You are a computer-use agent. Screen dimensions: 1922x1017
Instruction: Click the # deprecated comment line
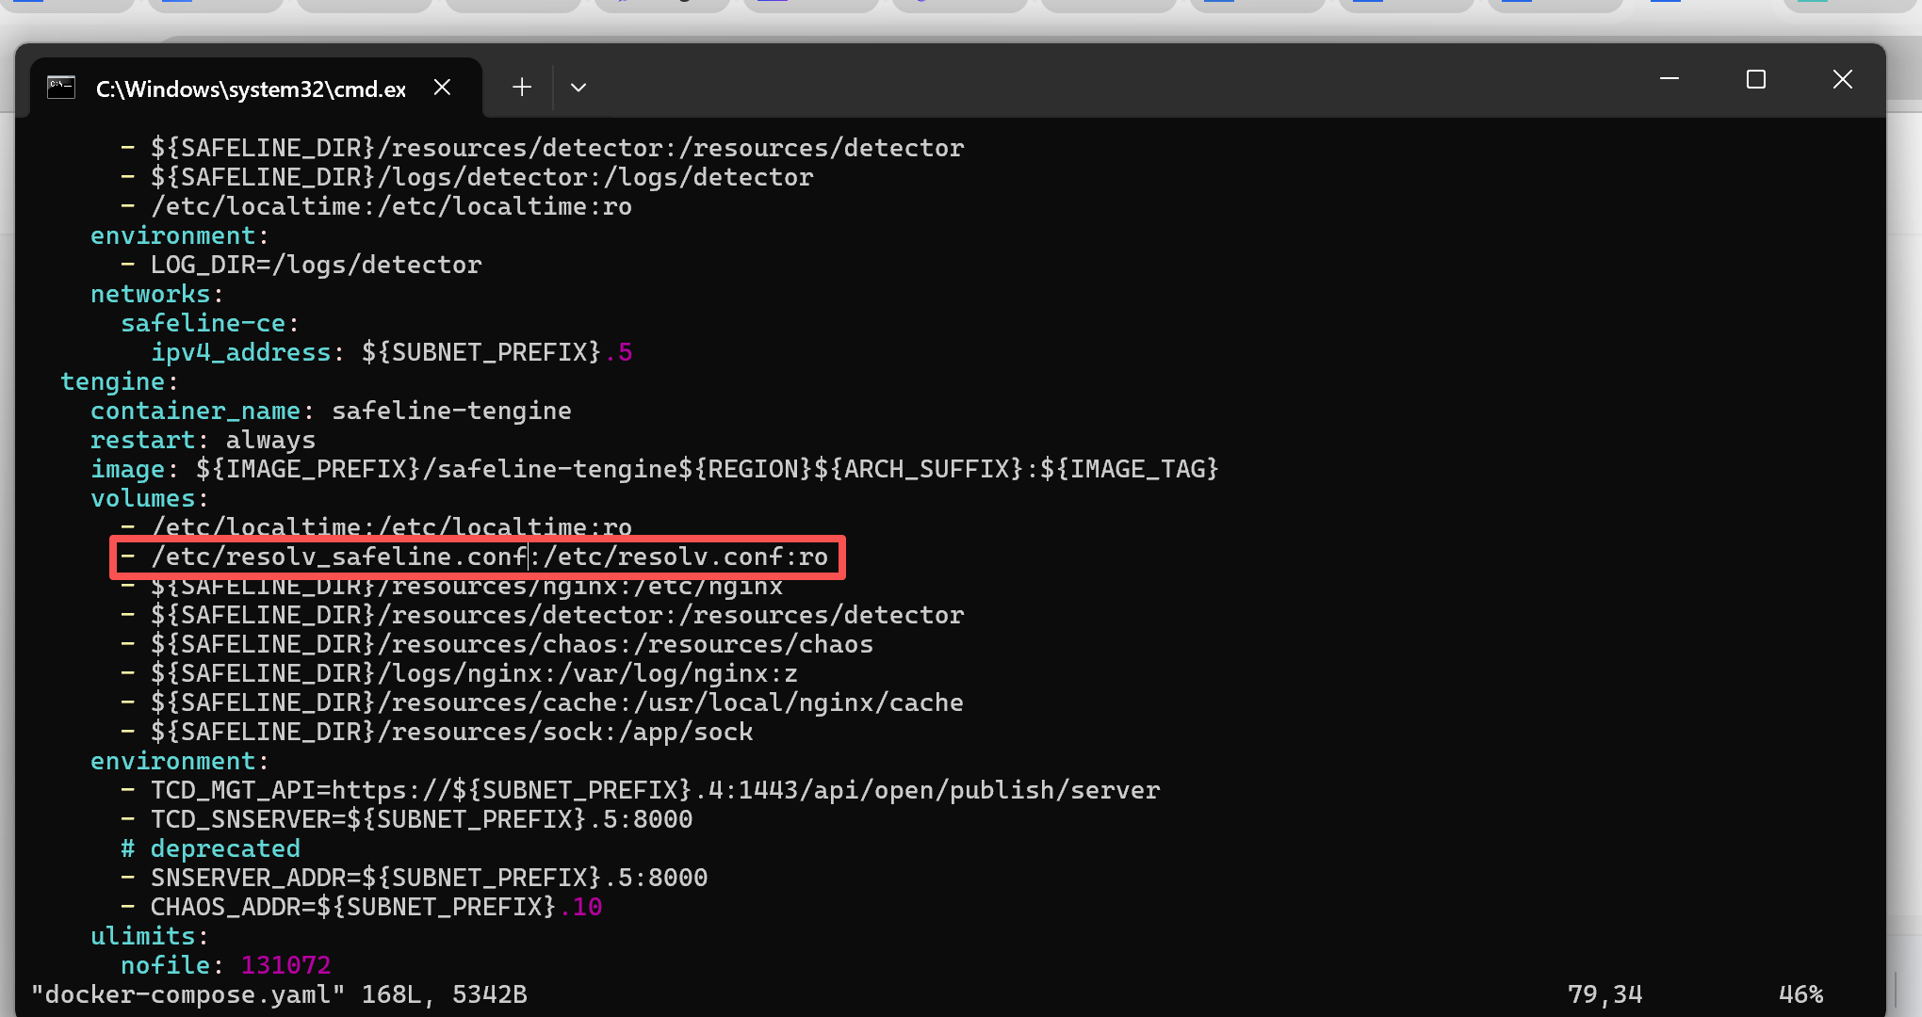pyautogui.click(x=211, y=849)
